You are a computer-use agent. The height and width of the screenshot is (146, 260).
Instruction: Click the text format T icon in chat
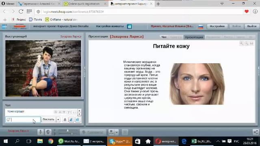[69, 112]
